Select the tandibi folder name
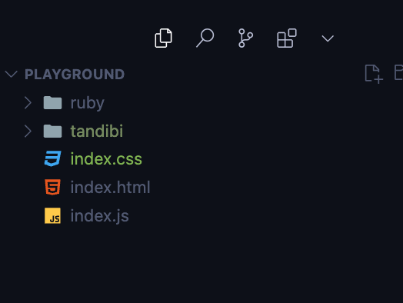This screenshot has height=303, width=403. 97,131
